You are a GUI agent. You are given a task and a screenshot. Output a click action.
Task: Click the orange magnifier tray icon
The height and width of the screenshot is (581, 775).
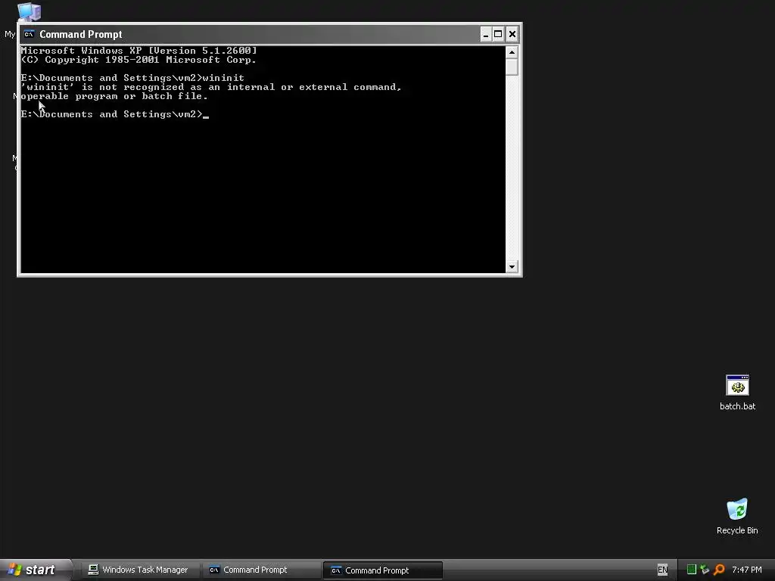[x=719, y=570]
